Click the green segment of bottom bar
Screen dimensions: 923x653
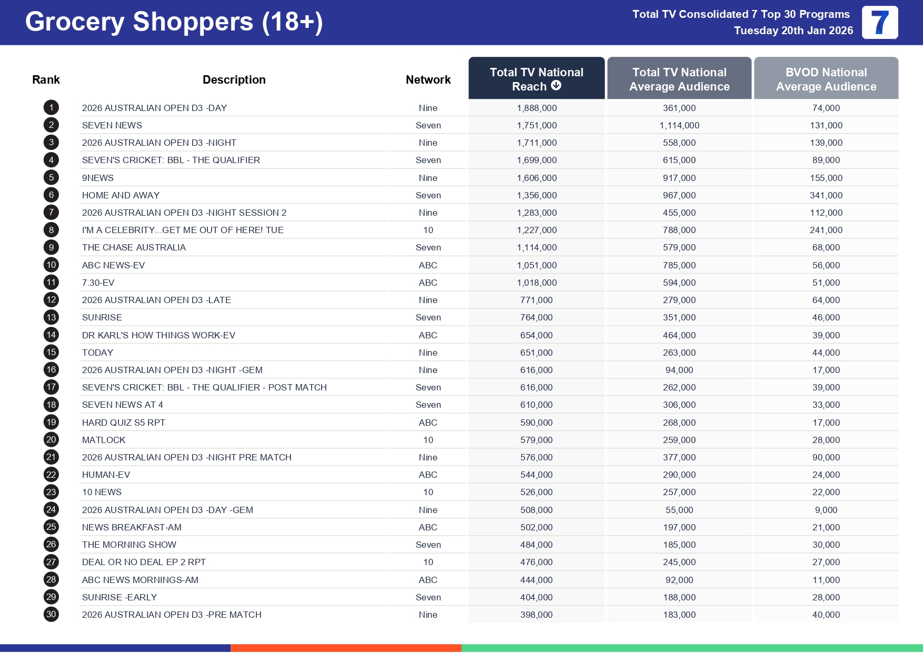(691, 648)
